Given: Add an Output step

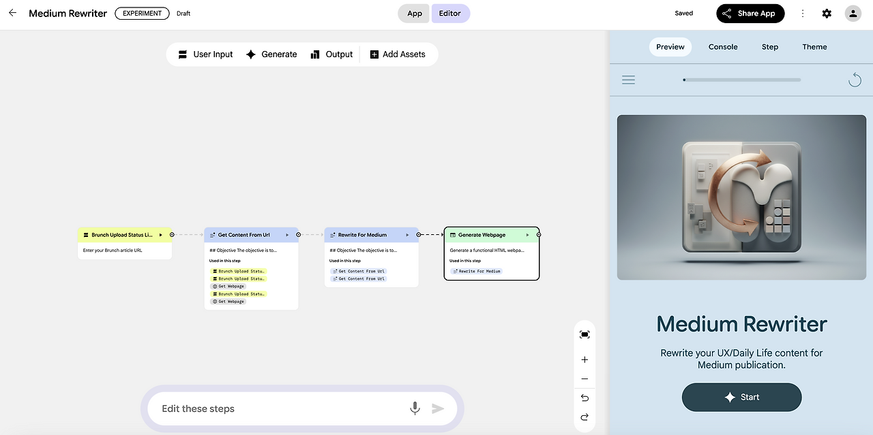Looking at the screenshot, I should tap(331, 54).
